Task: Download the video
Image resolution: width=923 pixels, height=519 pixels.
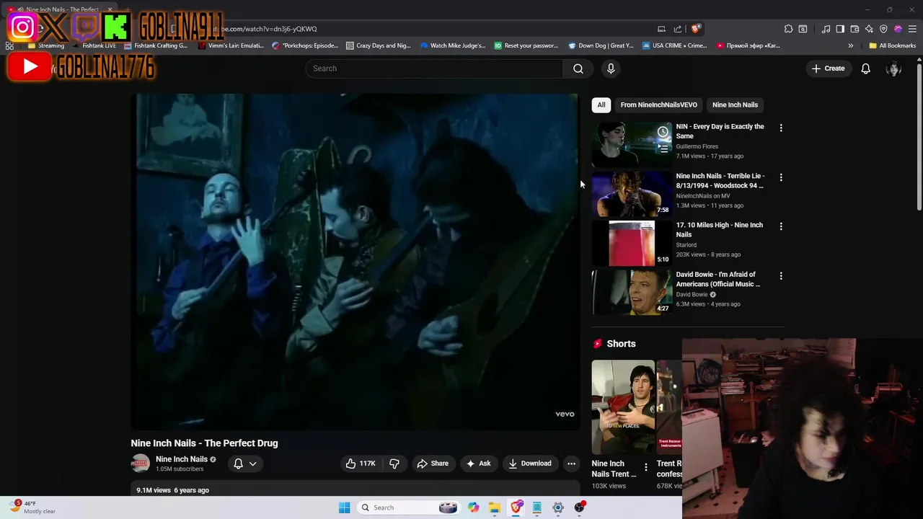Action: pyautogui.click(x=529, y=463)
